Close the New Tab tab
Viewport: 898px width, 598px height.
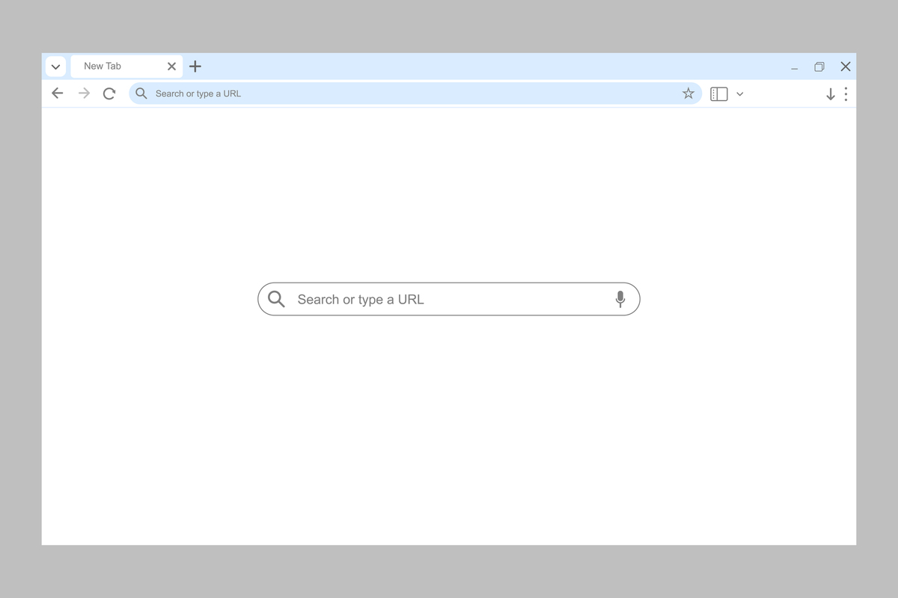(x=171, y=67)
